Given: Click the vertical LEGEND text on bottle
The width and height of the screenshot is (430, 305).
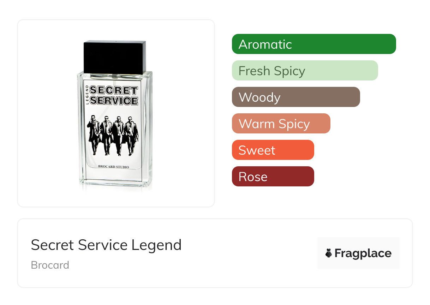Looking at the screenshot, I should [87, 95].
